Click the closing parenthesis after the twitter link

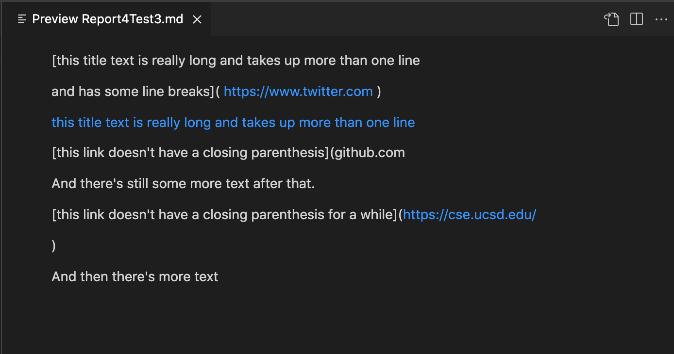[379, 92]
